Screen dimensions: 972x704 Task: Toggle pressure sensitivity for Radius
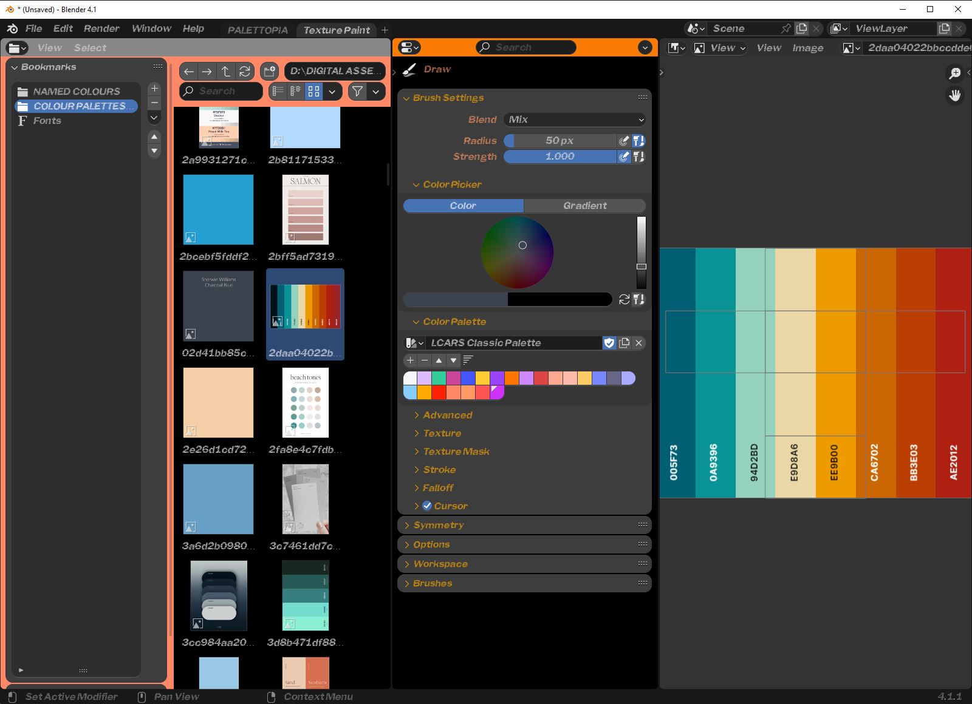pos(624,141)
